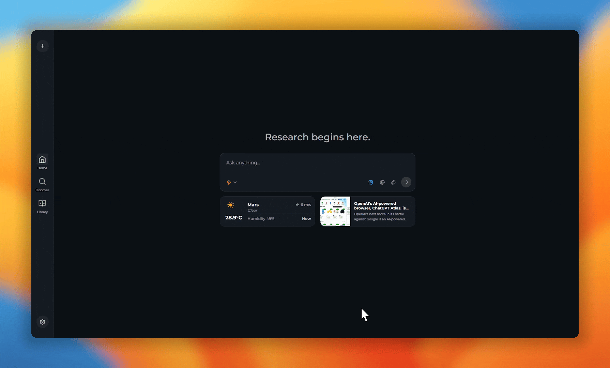
Task: Click the 'Humidity 49%' text
Action: (261, 219)
